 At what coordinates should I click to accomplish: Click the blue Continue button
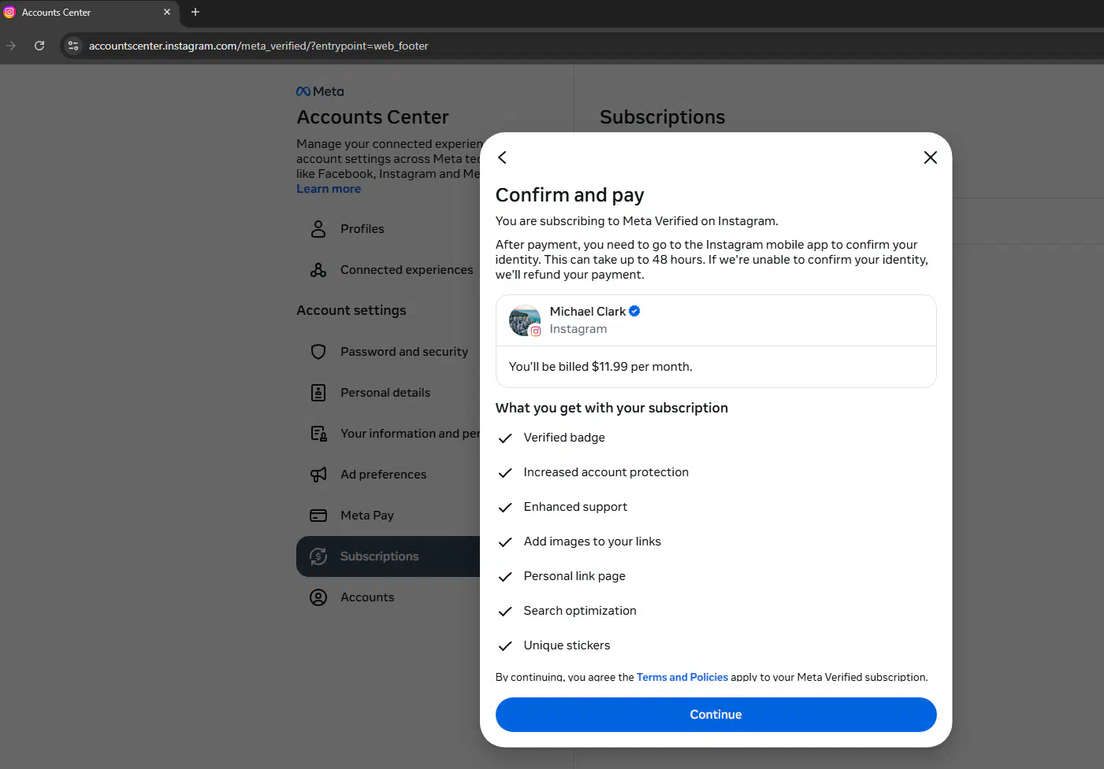[x=716, y=715]
